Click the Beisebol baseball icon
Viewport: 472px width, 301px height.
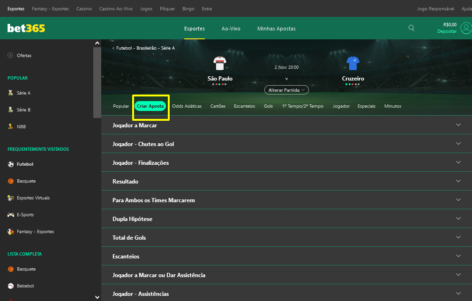[x=11, y=286]
